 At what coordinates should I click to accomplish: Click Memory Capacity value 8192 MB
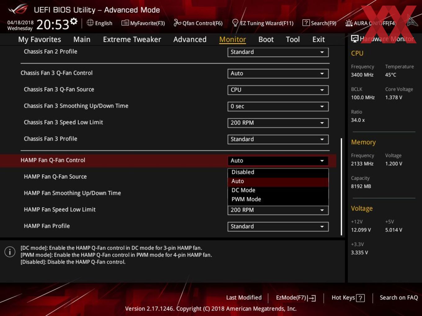(x=361, y=186)
